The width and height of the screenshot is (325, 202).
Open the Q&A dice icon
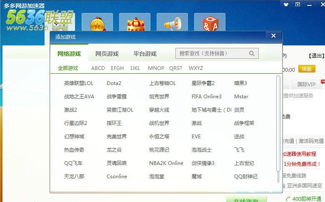(210, 22)
